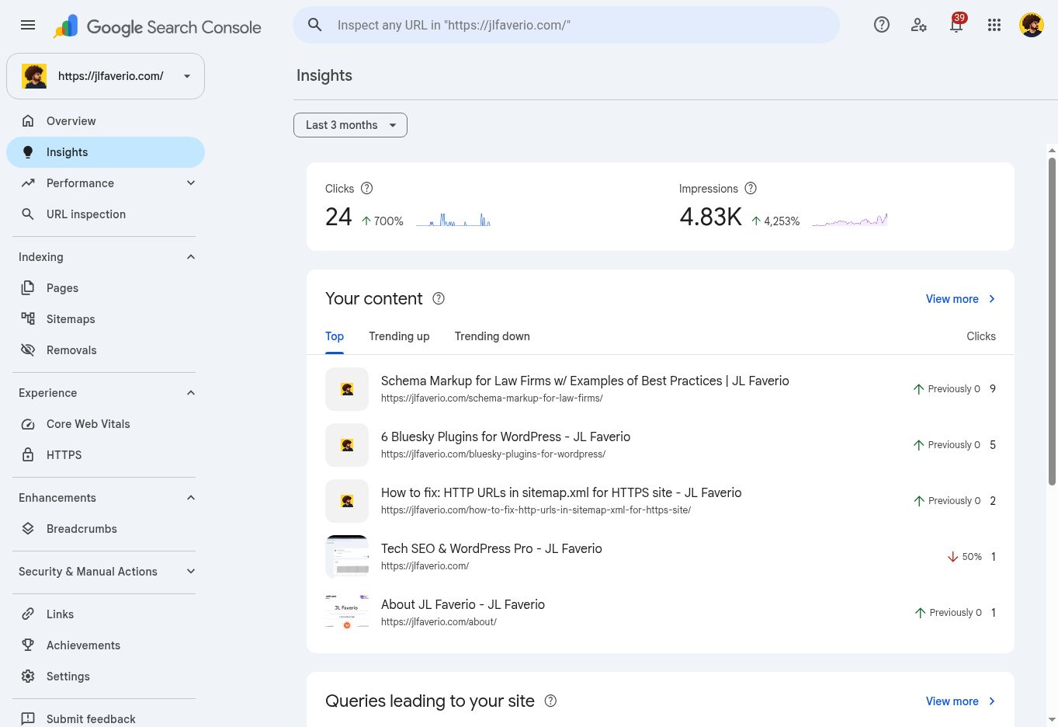Collapse the Indexing section
This screenshot has width=1058, height=727.
click(x=191, y=257)
